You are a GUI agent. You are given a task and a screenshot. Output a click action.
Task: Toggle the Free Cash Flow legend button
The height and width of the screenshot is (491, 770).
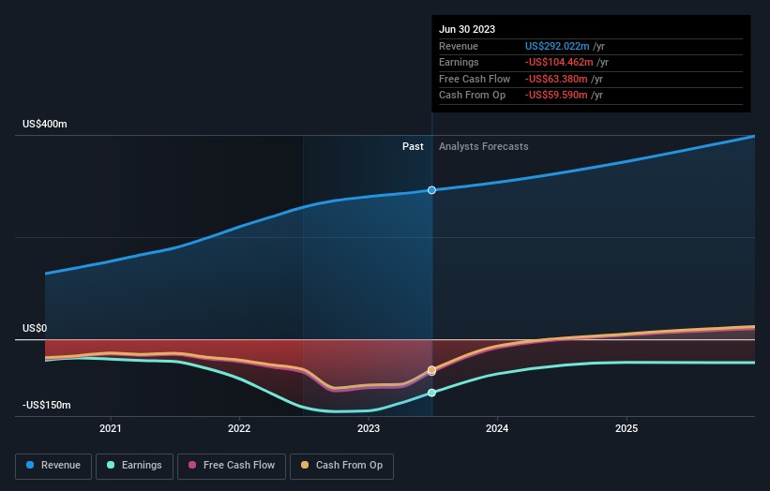tap(232, 466)
